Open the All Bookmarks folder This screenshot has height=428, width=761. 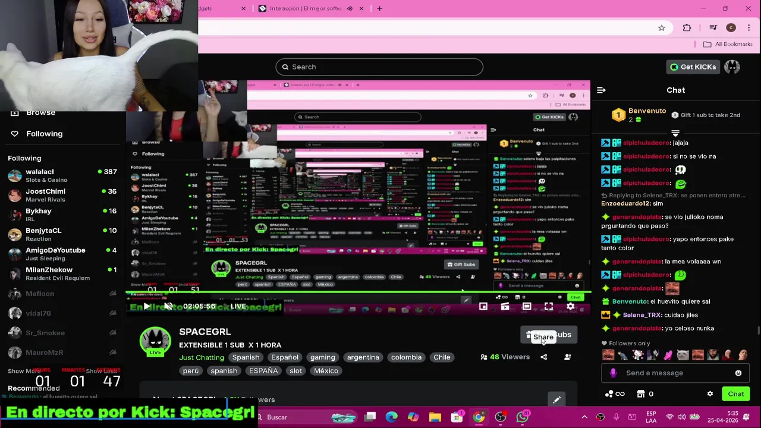click(728, 44)
